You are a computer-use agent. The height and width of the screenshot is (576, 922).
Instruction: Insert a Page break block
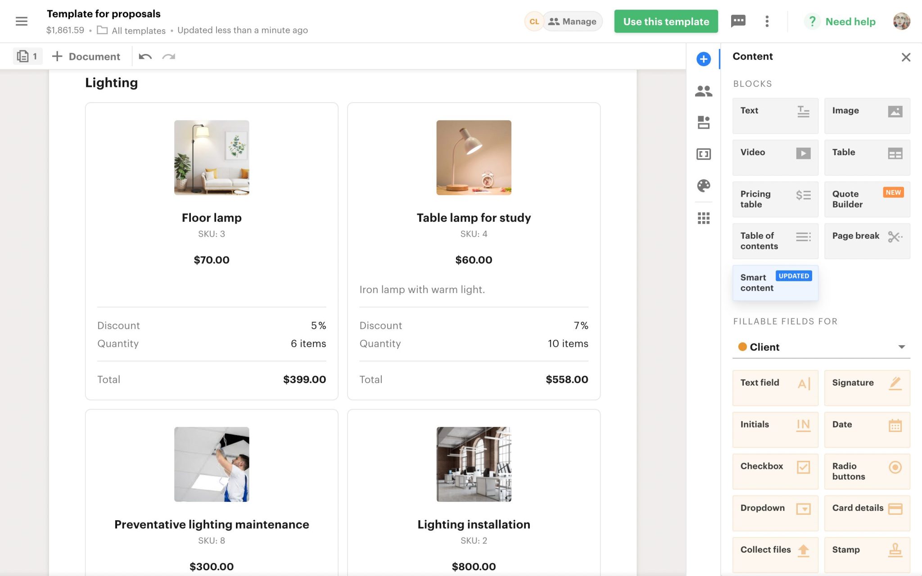[x=867, y=241]
